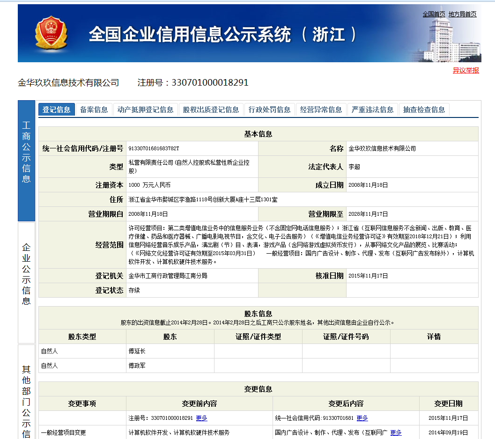Click the authority 金华市工商行政管理局江南分局
Screen dimensions: 495x439
pos(168,276)
